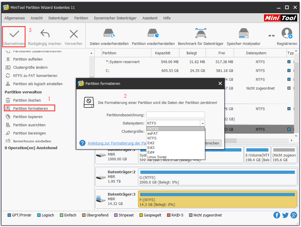The height and width of the screenshot is (227, 301).
Task: Open the Assistent menu
Action: (150, 18)
